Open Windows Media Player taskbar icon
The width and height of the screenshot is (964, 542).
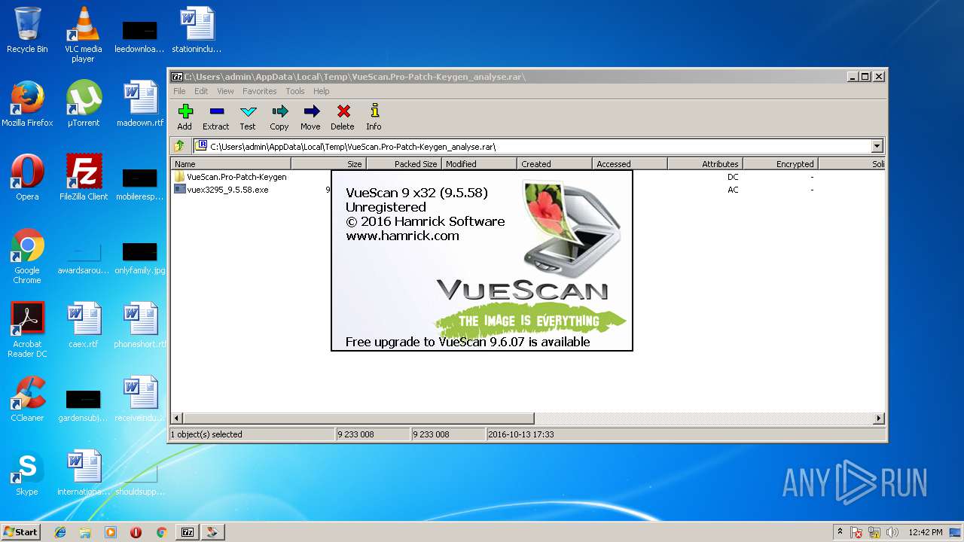point(111,532)
